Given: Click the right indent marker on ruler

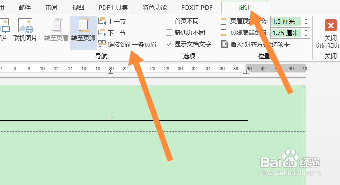Looking at the screenshot, I should (x=246, y=71).
